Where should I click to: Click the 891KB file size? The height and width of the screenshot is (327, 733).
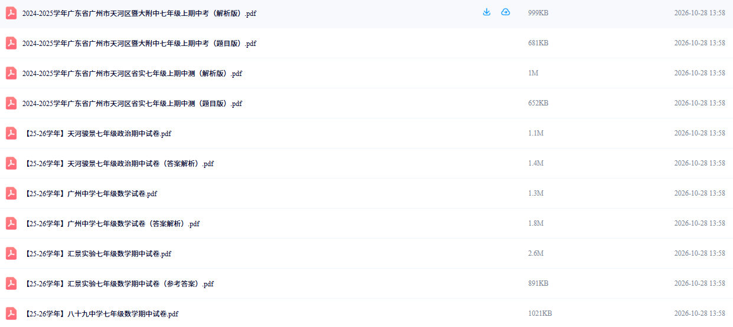538,283
